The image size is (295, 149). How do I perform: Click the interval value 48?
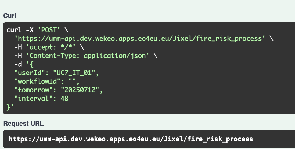tap(64, 99)
